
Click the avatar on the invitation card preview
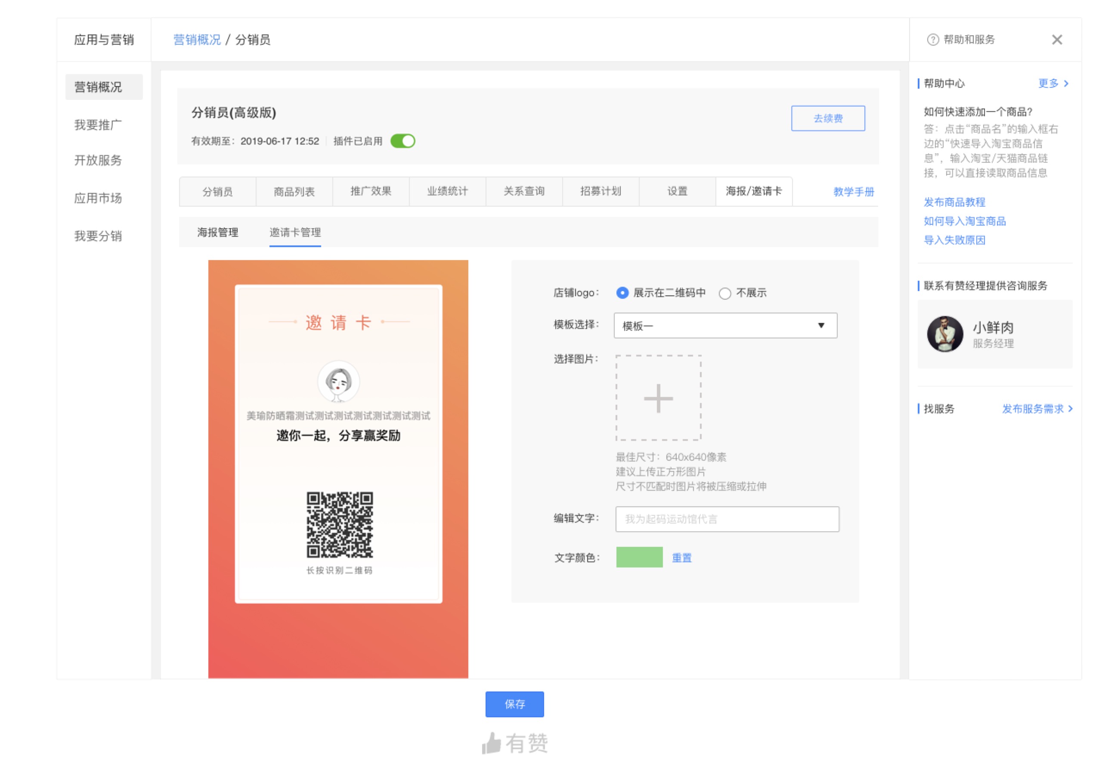tap(338, 382)
